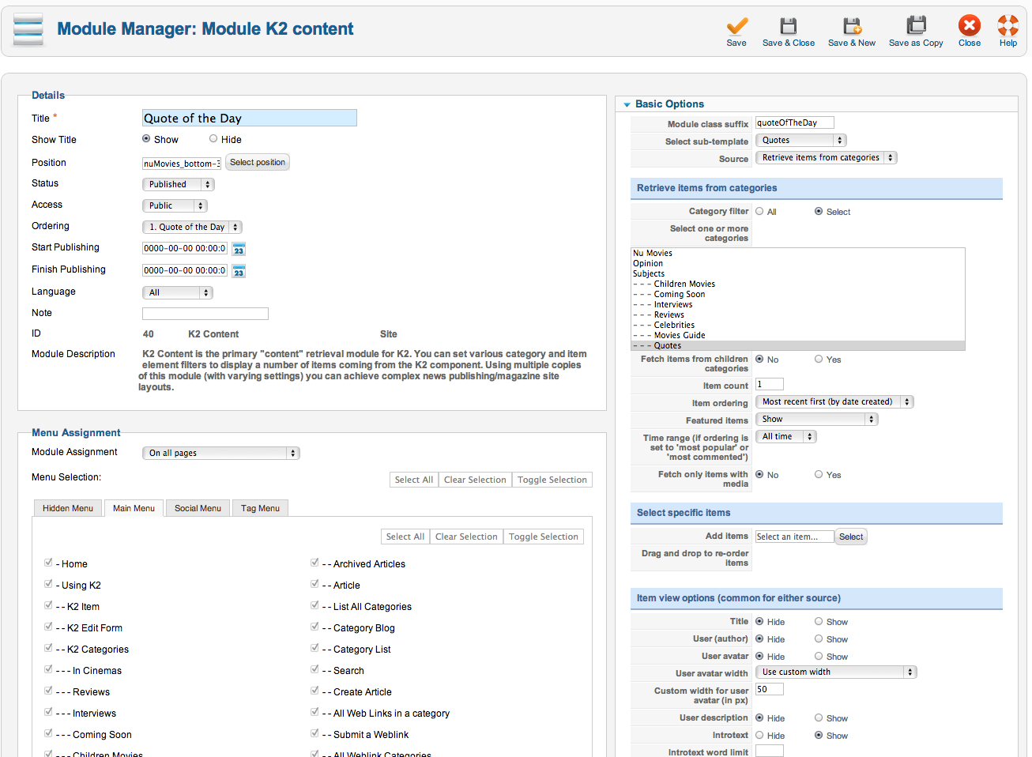1032x757 pixels.
Task: Click top Clear Selection button
Action: point(475,480)
